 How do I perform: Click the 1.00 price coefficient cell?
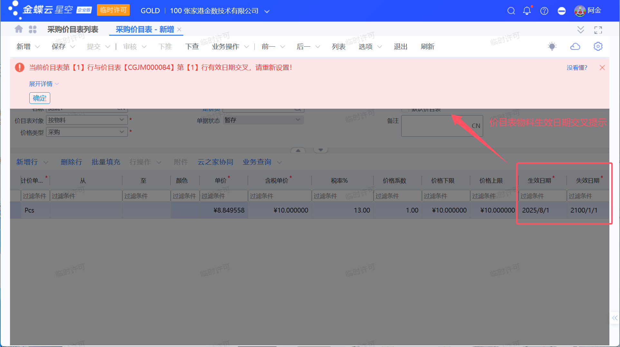(397, 210)
